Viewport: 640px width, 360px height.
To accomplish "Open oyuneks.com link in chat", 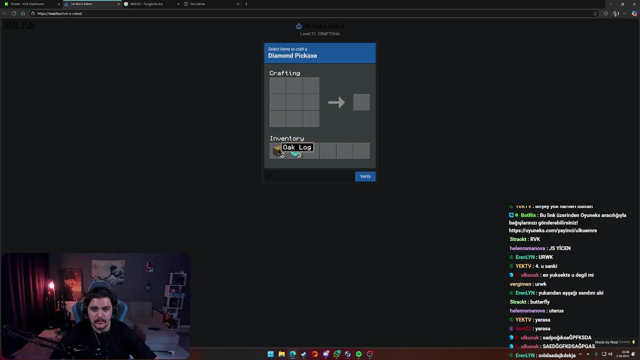I will coord(553,230).
